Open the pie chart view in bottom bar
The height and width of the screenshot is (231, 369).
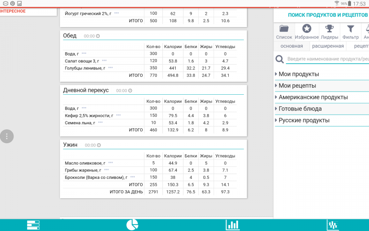[x=132, y=225]
